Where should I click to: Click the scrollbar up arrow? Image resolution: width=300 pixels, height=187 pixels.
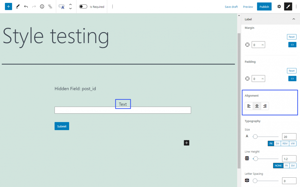pos(239,15)
